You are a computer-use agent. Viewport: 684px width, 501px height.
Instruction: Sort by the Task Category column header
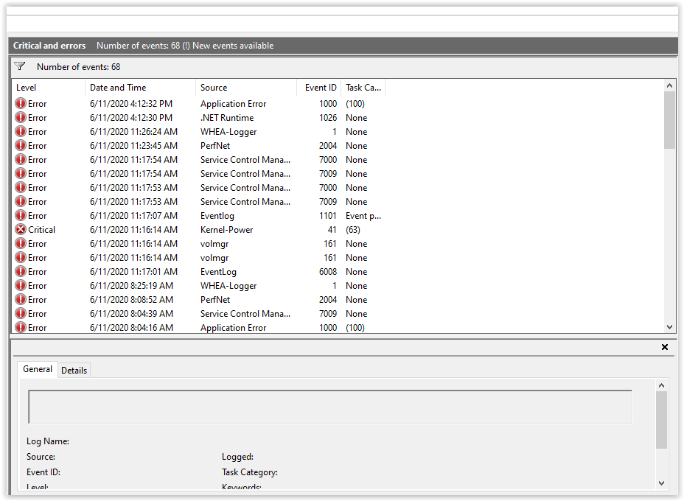363,87
